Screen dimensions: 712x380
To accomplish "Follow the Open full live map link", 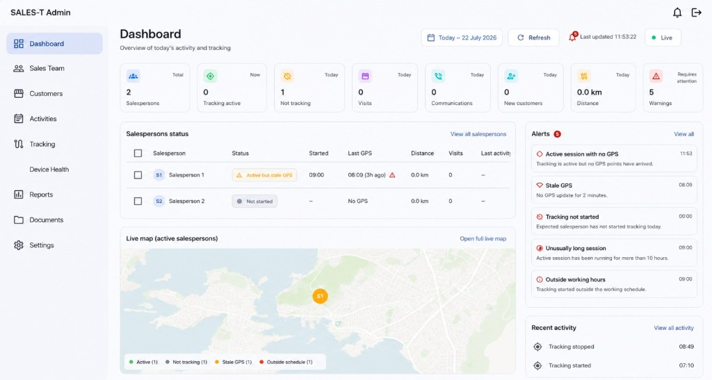I will click(483, 238).
